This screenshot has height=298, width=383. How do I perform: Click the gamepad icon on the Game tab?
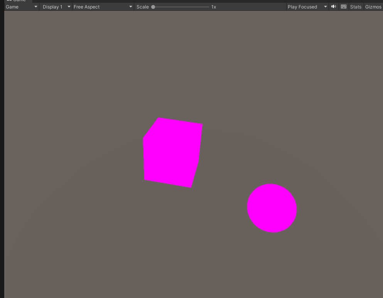8,1
